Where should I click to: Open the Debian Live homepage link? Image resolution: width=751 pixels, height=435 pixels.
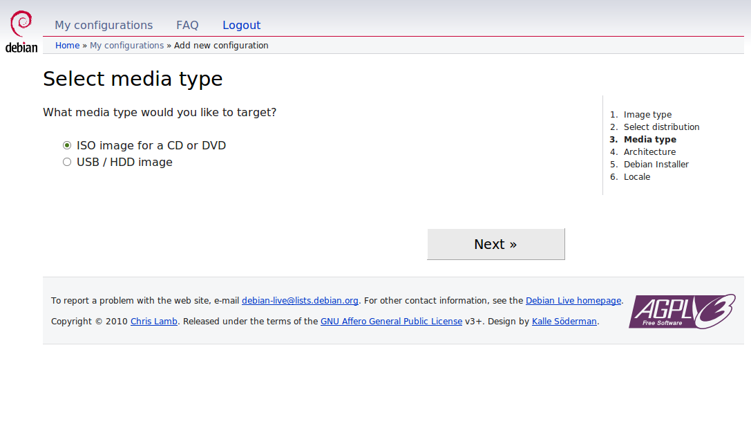(x=573, y=301)
